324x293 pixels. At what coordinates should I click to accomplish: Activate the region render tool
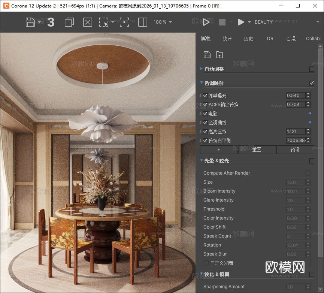click(104, 22)
